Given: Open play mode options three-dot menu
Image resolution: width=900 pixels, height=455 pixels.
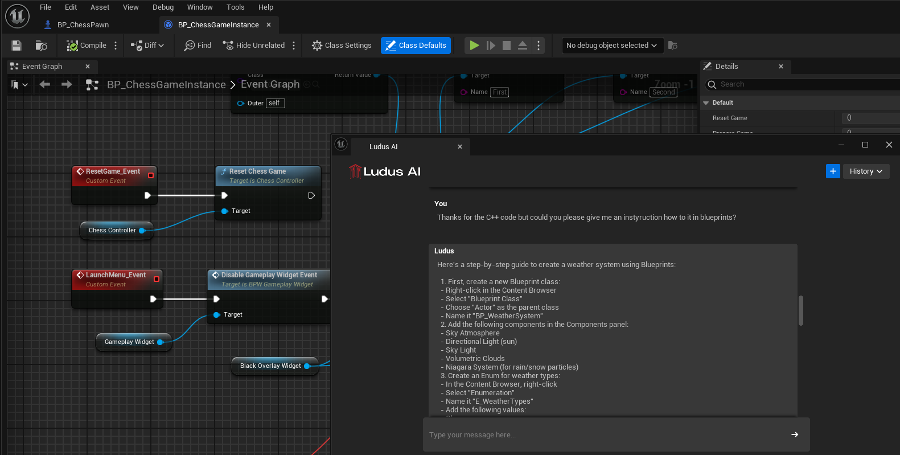Looking at the screenshot, I should pyautogui.click(x=539, y=46).
